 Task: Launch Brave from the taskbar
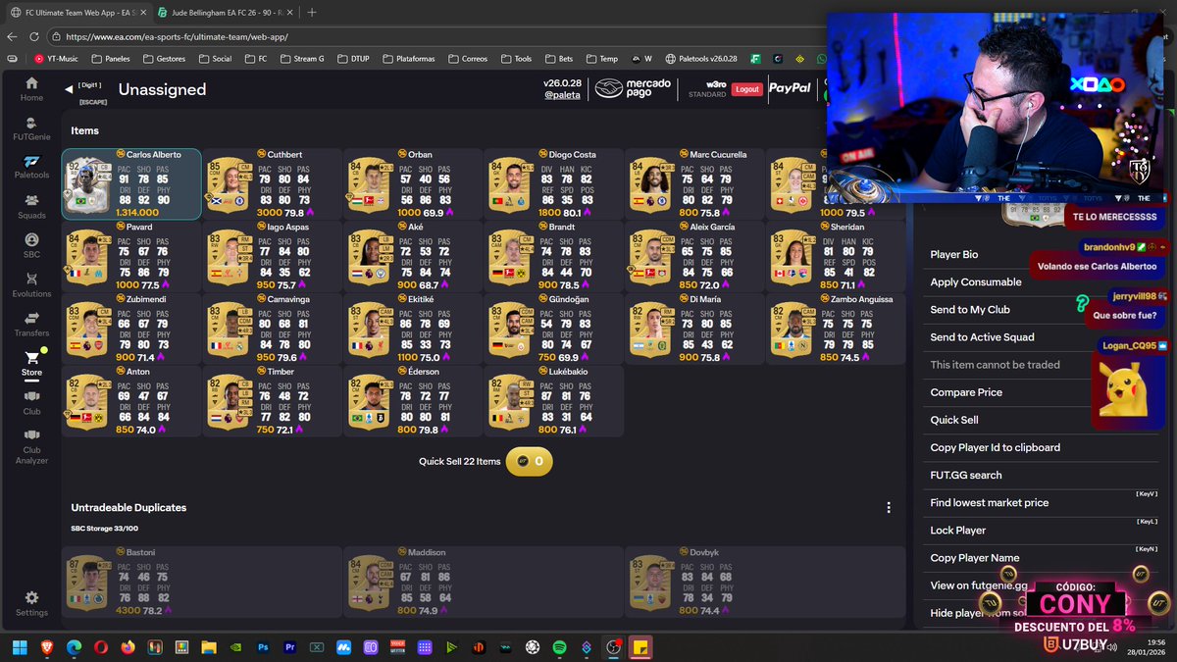tap(46, 647)
